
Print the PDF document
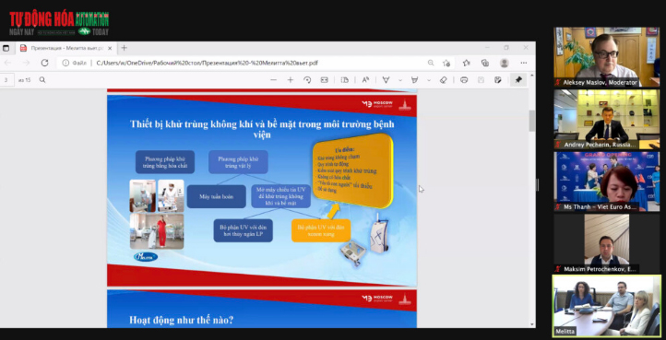[x=464, y=80]
